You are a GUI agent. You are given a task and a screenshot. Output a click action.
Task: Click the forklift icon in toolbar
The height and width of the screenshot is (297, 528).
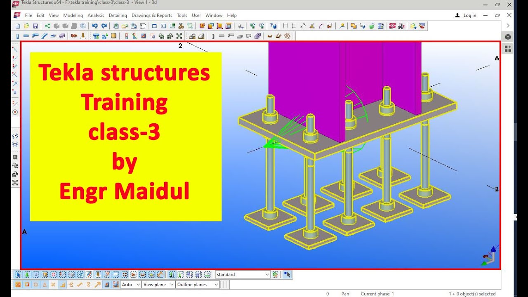(x=401, y=26)
